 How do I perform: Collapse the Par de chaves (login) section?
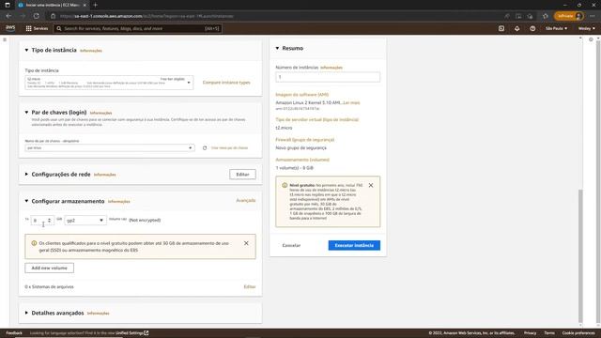coord(26,113)
